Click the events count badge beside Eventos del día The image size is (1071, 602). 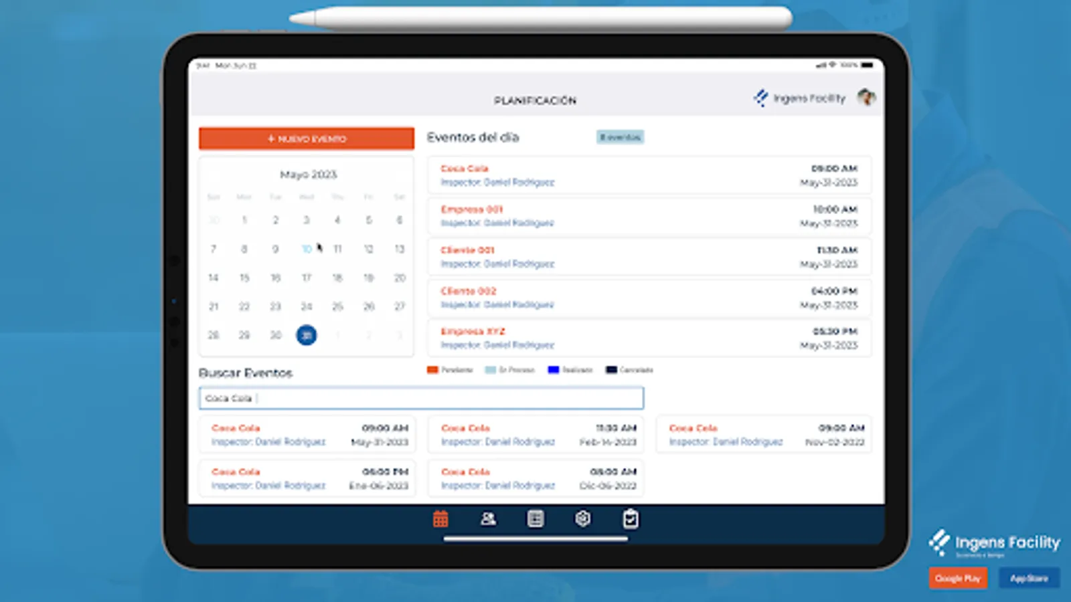(x=620, y=137)
